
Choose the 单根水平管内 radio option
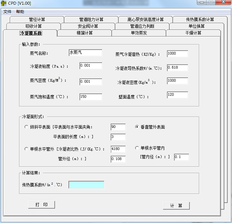tap(137, 148)
